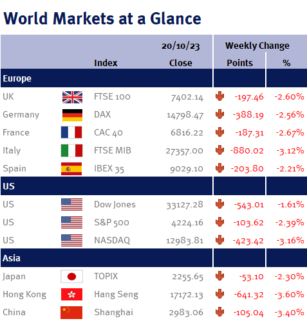Click the UK Union Jack flag icon
307x321 pixels.
(x=72, y=97)
